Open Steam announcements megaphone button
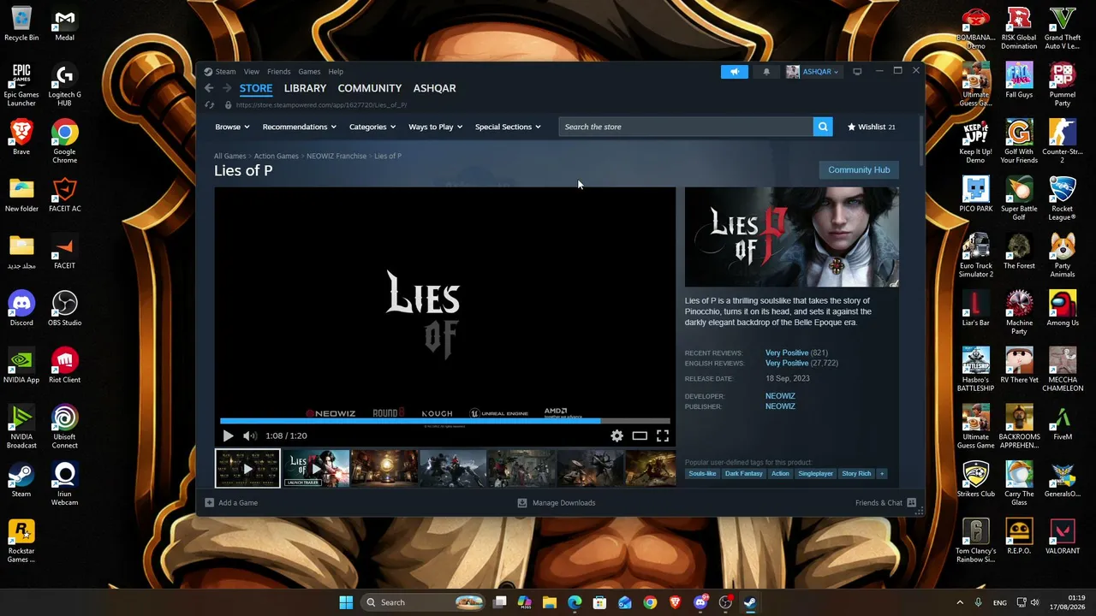 [734, 72]
